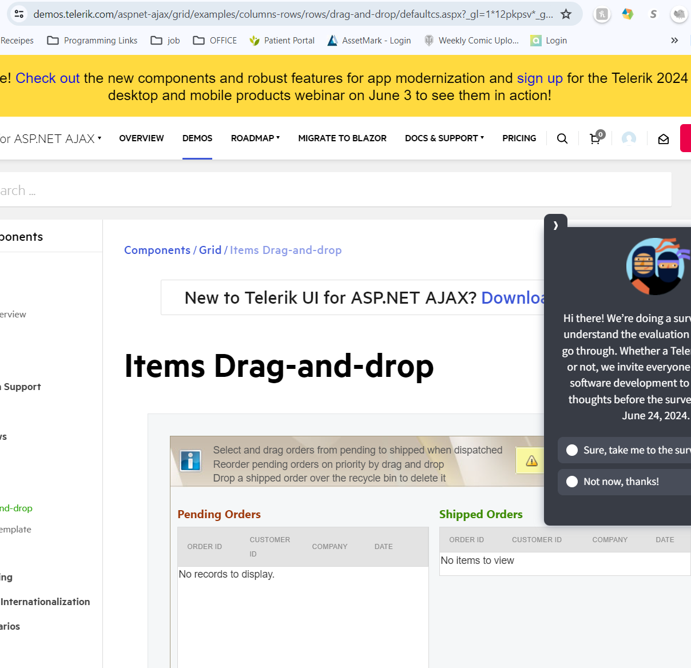This screenshot has width=691, height=668.
Task: Open site information icon in address bar
Action: (19, 14)
